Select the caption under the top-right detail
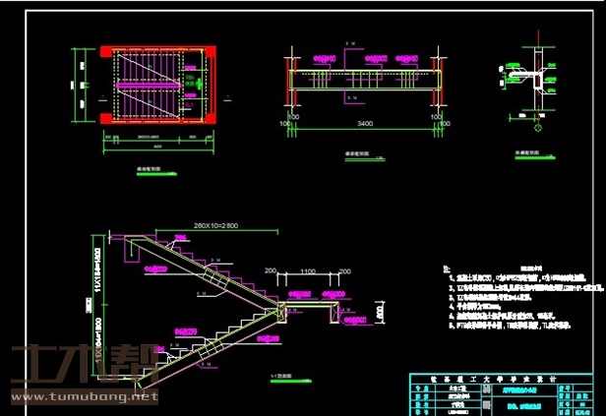The width and height of the screenshot is (606, 416). (531, 153)
